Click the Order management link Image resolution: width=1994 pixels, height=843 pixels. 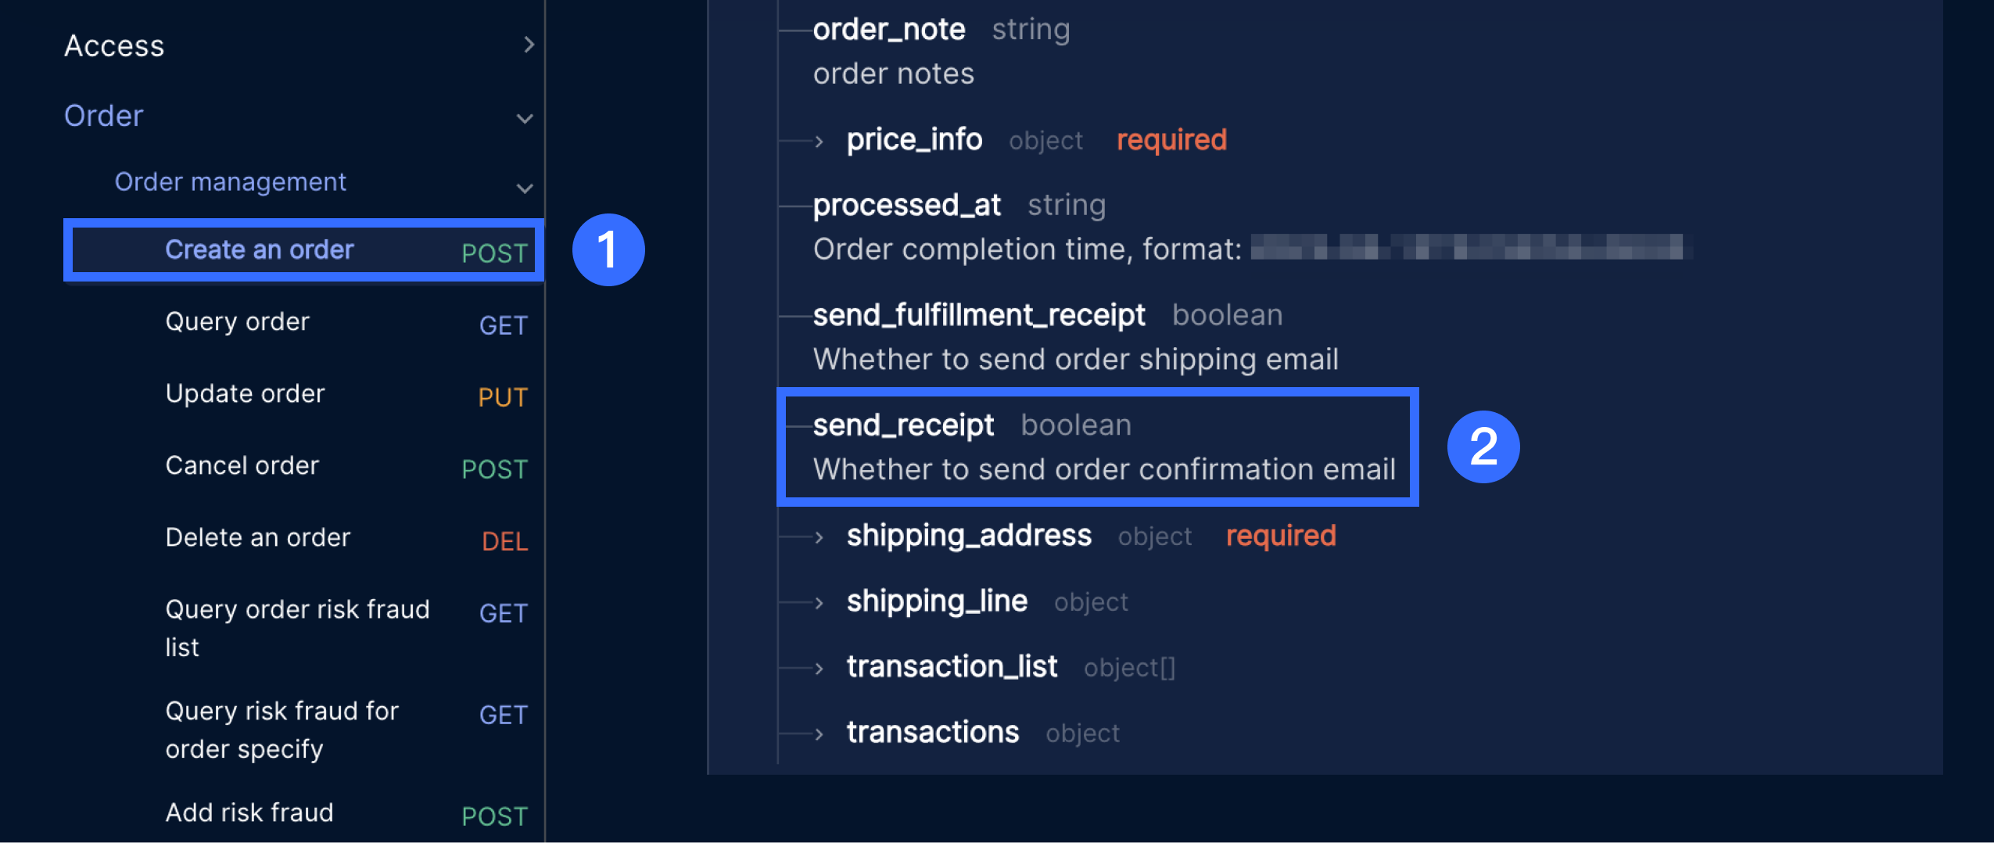[230, 181]
